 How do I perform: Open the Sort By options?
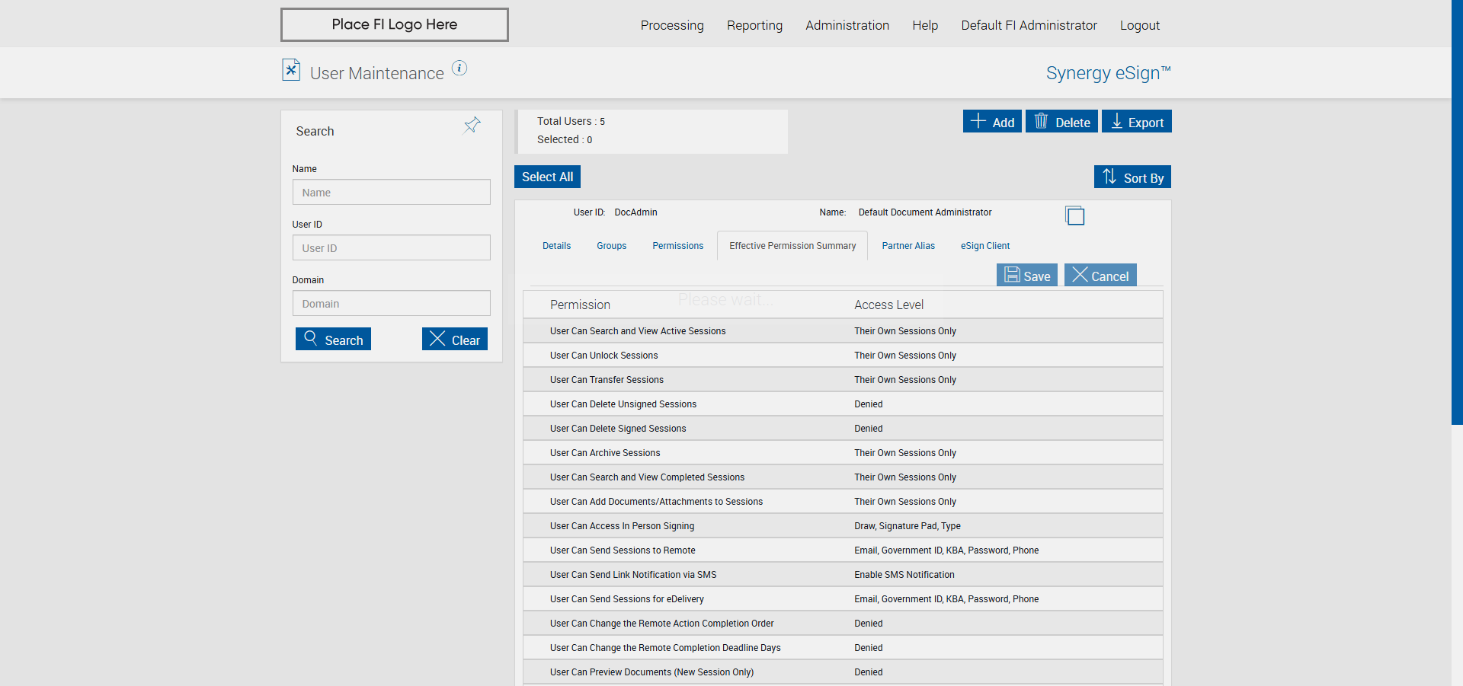(1132, 177)
